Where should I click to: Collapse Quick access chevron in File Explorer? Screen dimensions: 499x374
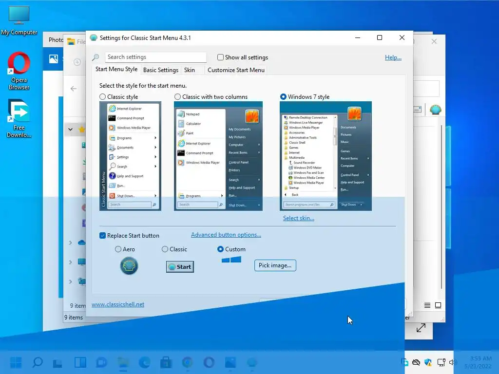(70, 130)
